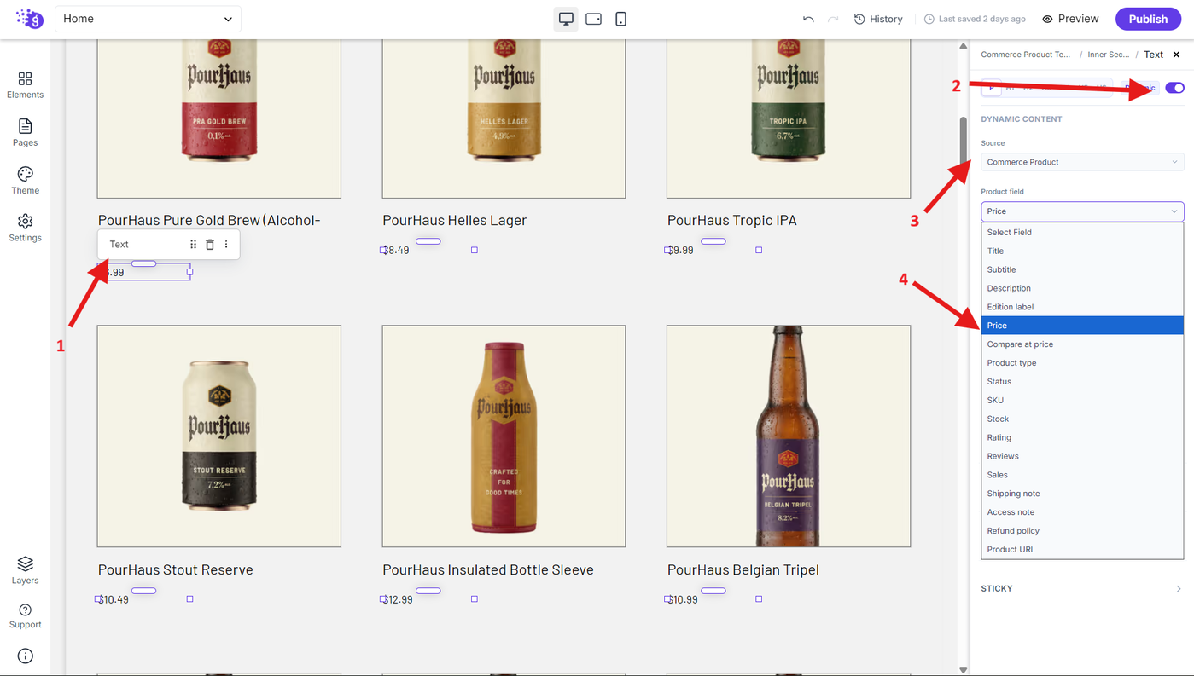Click the undo arrow icon
1194x676 pixels.
[x=808, y=19]
